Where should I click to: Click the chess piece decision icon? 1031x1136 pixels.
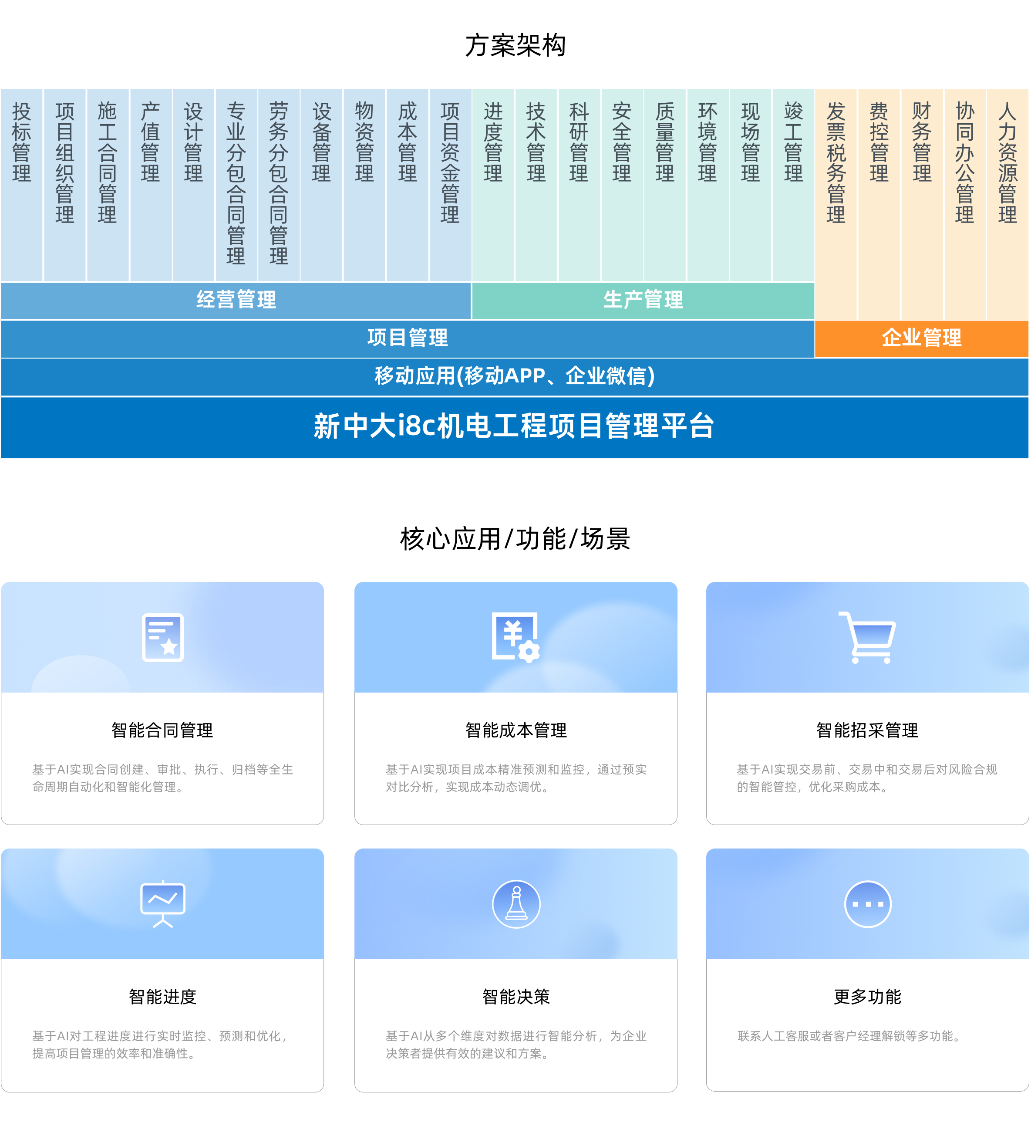pyautogui.click(x=516, y=904)
